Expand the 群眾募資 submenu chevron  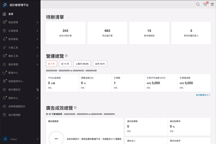point(37,39)
